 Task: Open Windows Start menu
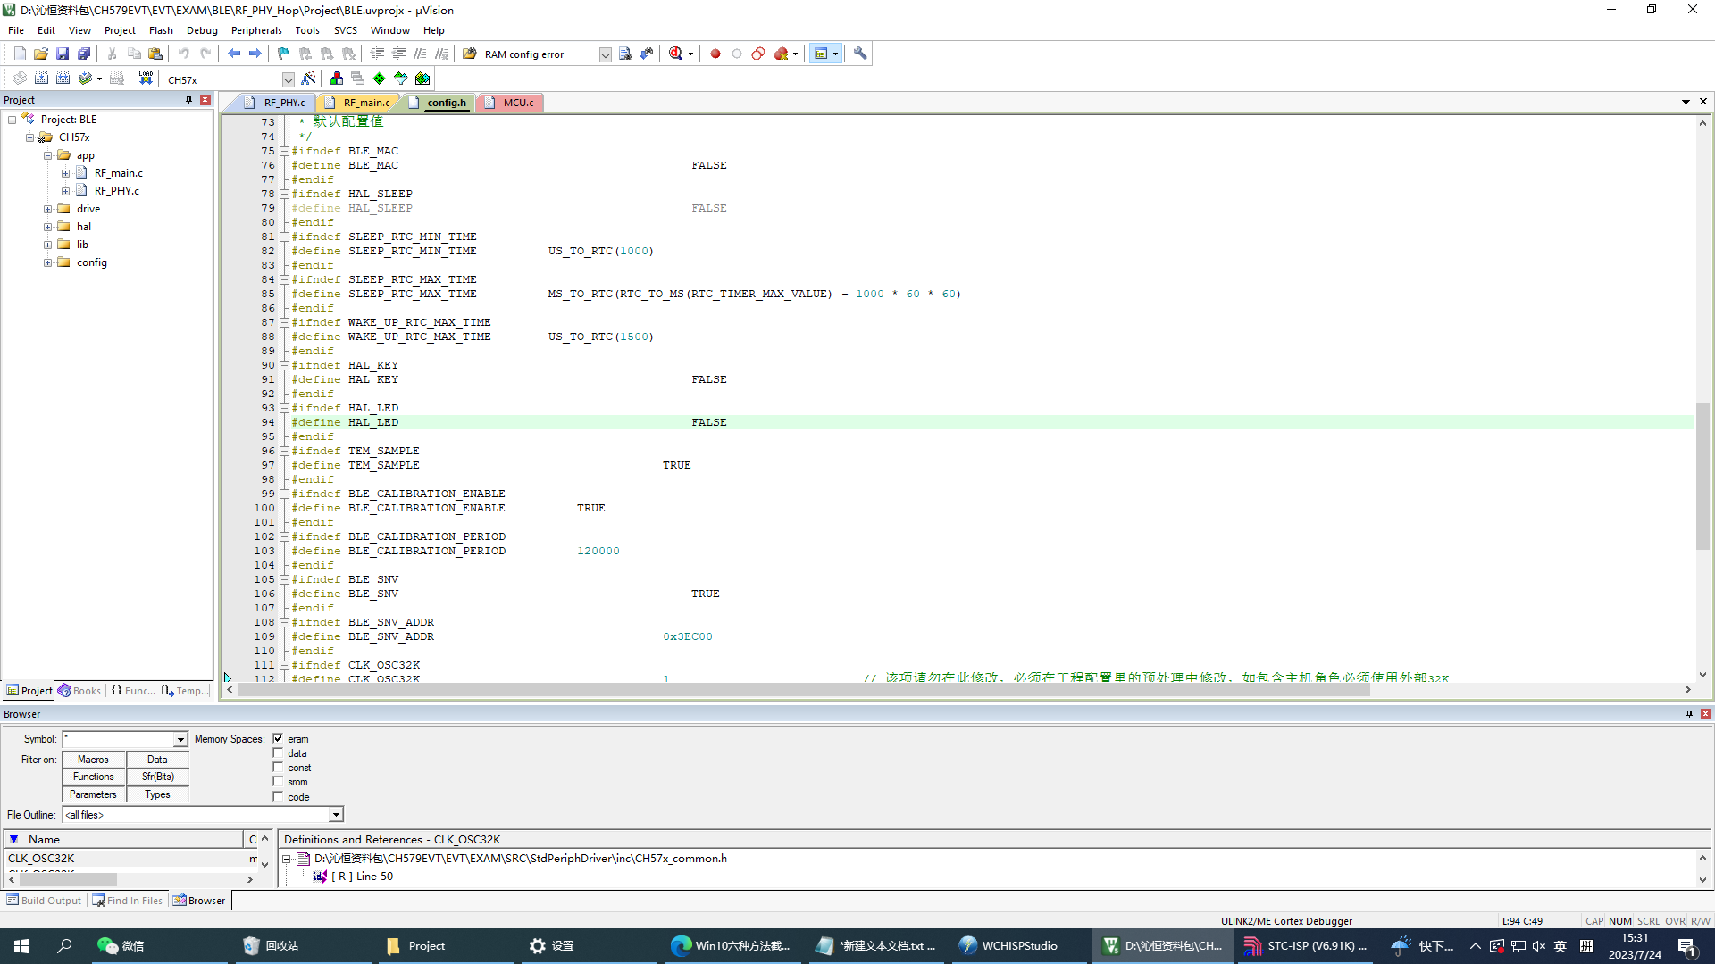21,946
